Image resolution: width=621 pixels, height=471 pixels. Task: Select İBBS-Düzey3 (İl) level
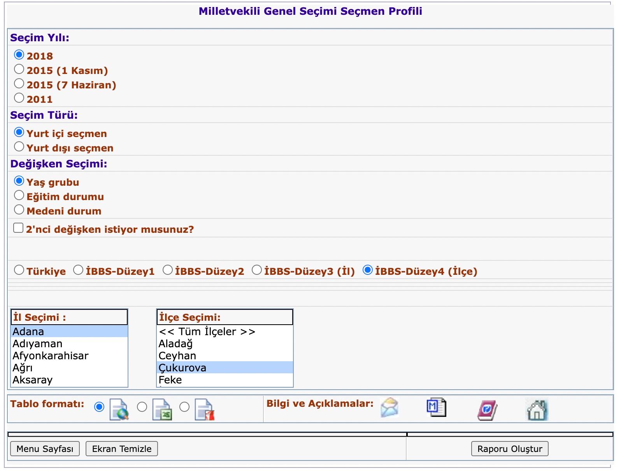tap(257, 270)
